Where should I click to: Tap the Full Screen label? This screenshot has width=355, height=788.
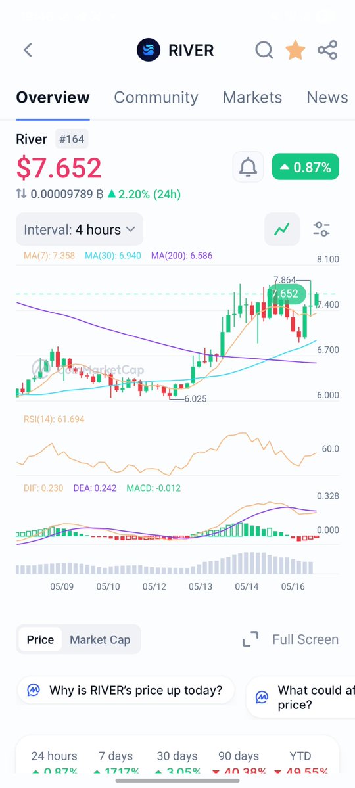coord(305,639)
